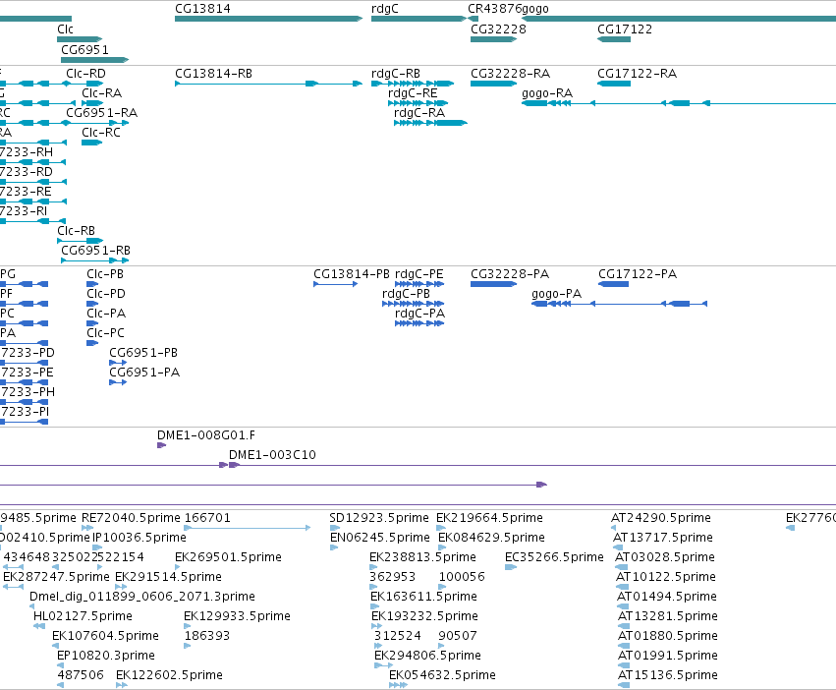This screenshot has width=836, height=690.
Task: Select protein CG6951-PA
Action: (118, 382)
